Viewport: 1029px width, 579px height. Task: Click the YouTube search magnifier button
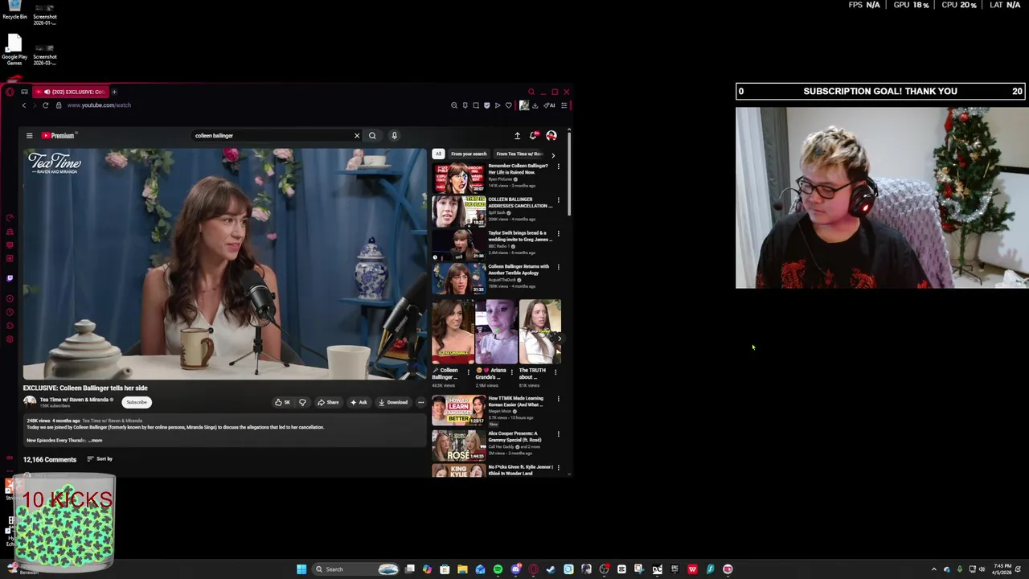pos(372,136)
